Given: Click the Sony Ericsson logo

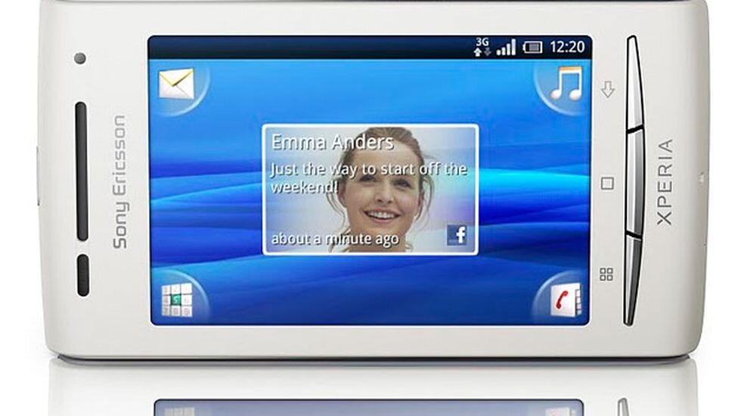Looking at the screenshot, I should point(119,182).
